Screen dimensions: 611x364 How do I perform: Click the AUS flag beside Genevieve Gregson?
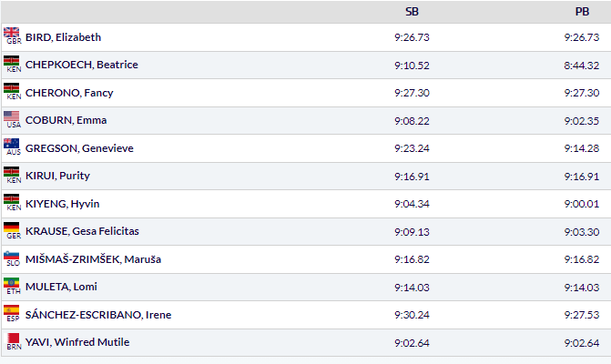coord(12,145)
